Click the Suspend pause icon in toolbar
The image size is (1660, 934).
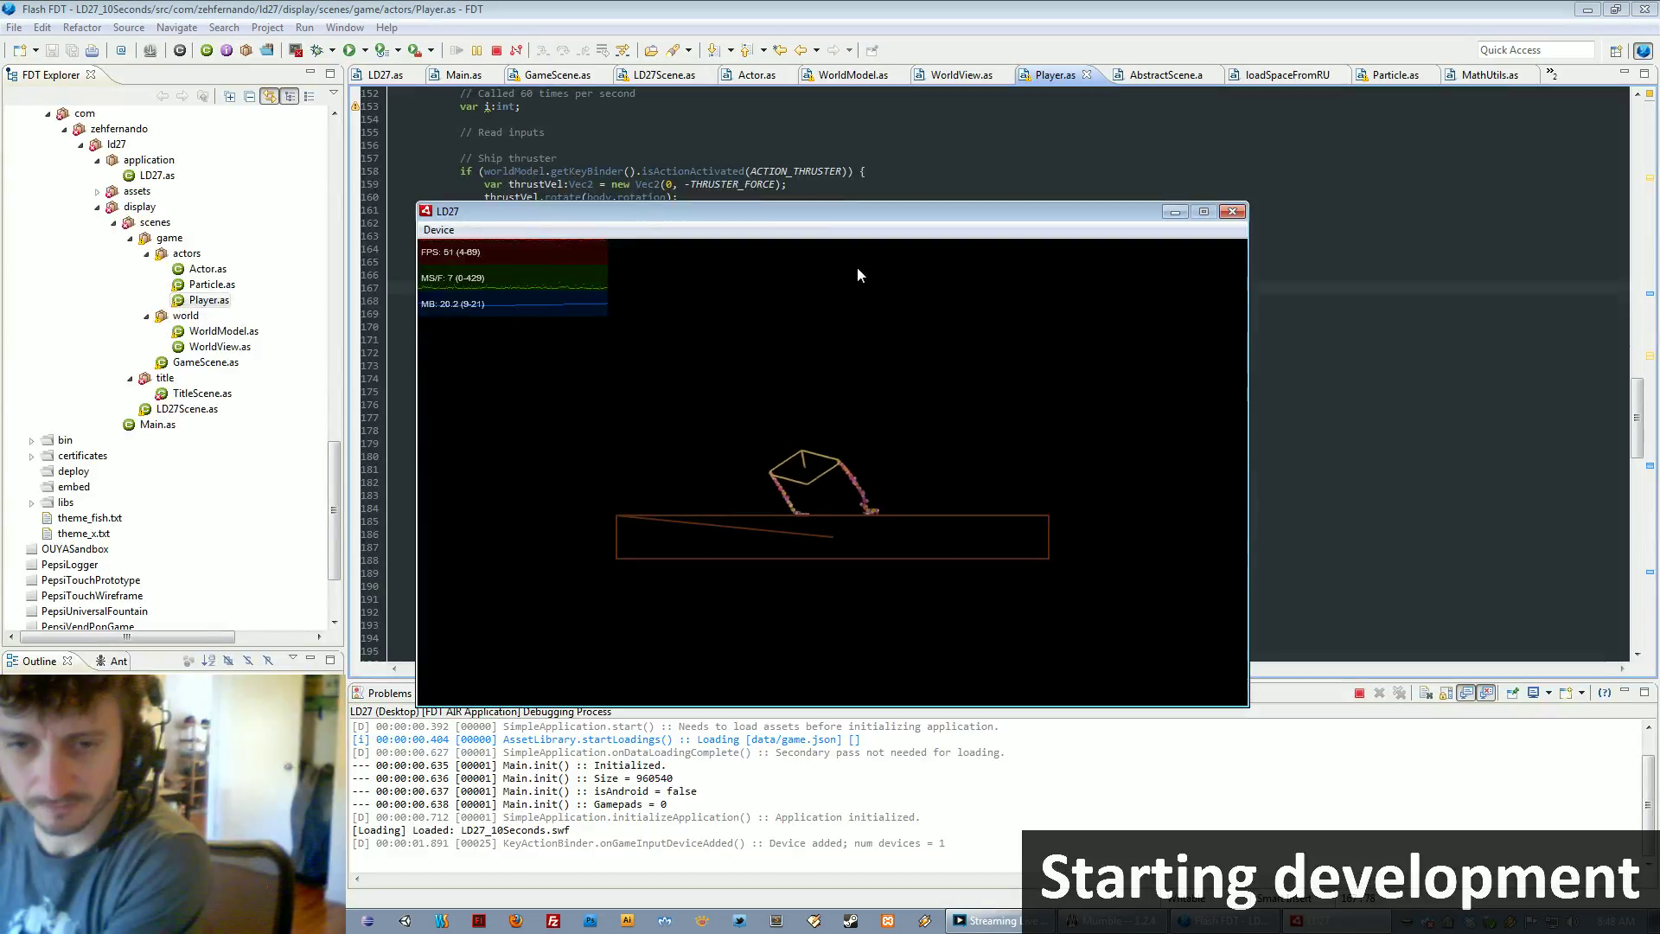[x=476, y=50]
